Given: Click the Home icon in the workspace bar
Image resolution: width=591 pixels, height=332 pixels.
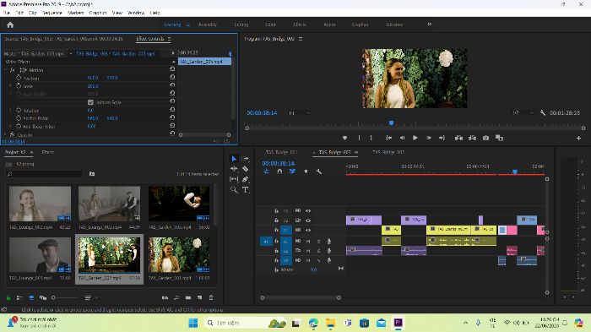Looking at the screenshot, I should click(x=10, y=24).
